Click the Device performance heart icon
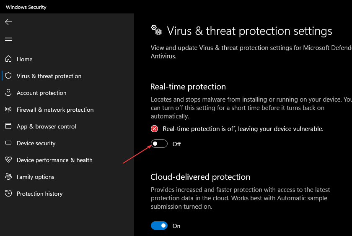Image resolution: width=352 pixels, height=236 pixels. [8, 160]
